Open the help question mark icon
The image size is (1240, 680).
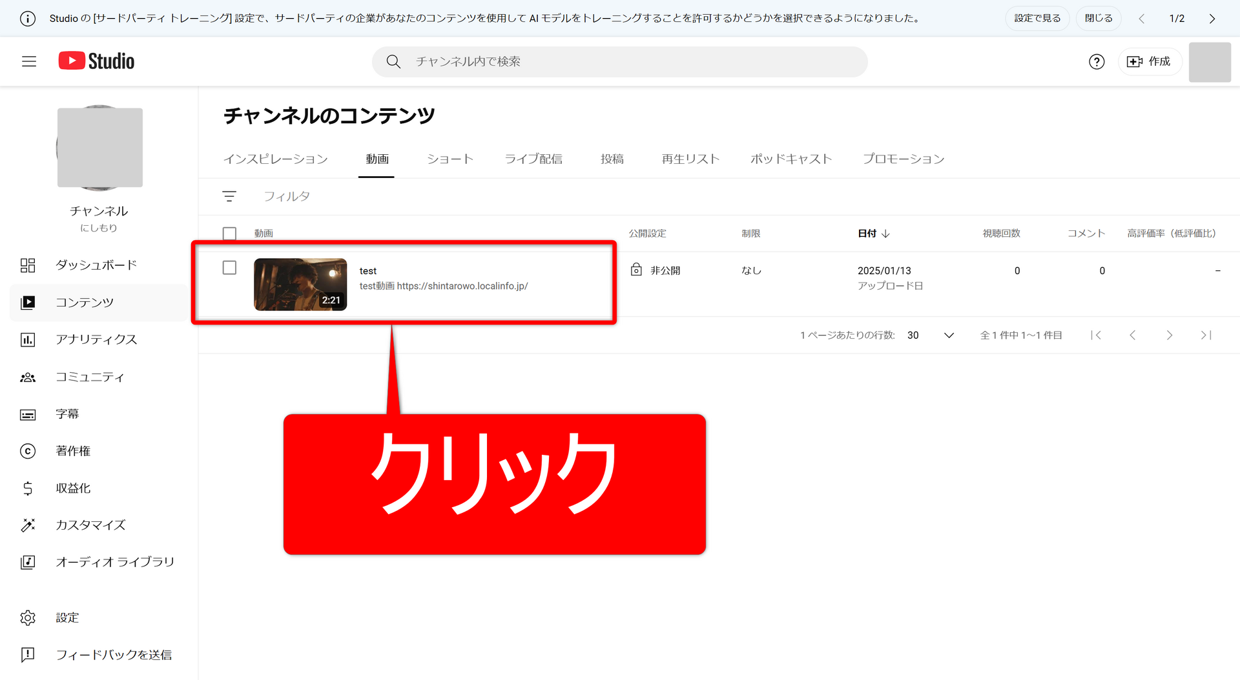pyautogui.click(x=1096, y=61)
